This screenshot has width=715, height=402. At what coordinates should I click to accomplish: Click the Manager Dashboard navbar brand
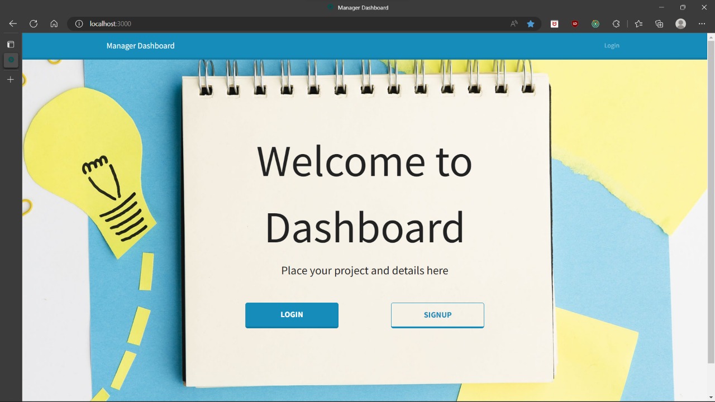(x=140, y=46)
